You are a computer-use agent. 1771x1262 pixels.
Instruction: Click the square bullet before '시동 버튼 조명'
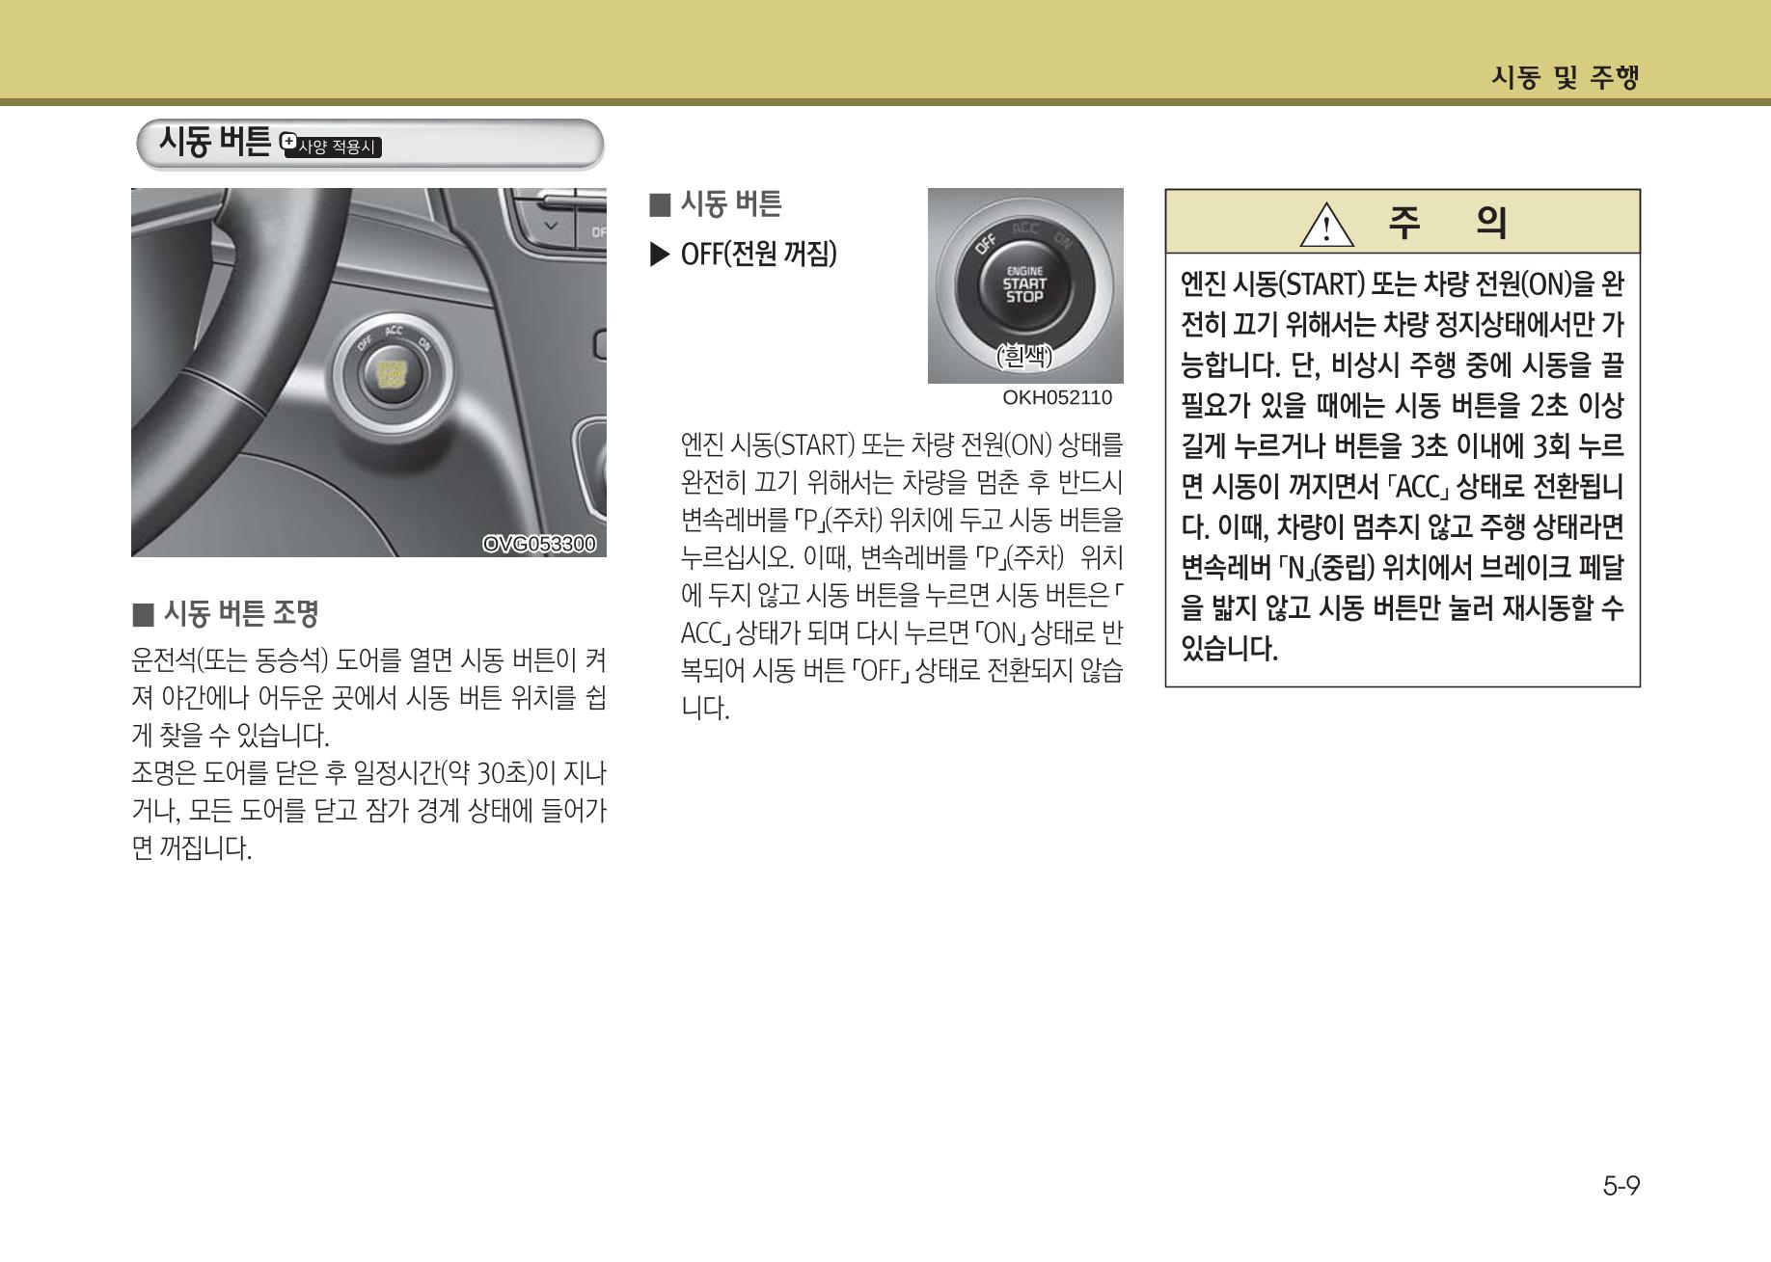click(x=143, y=614)
